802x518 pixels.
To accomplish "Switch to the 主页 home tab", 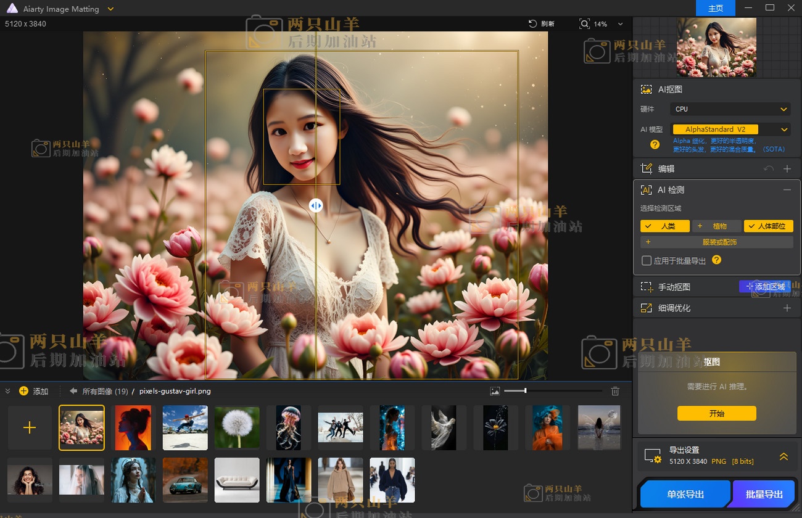I will 716,8.
